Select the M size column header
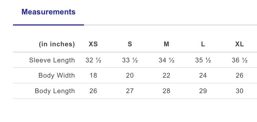257x122 pixels. [166, 44]
